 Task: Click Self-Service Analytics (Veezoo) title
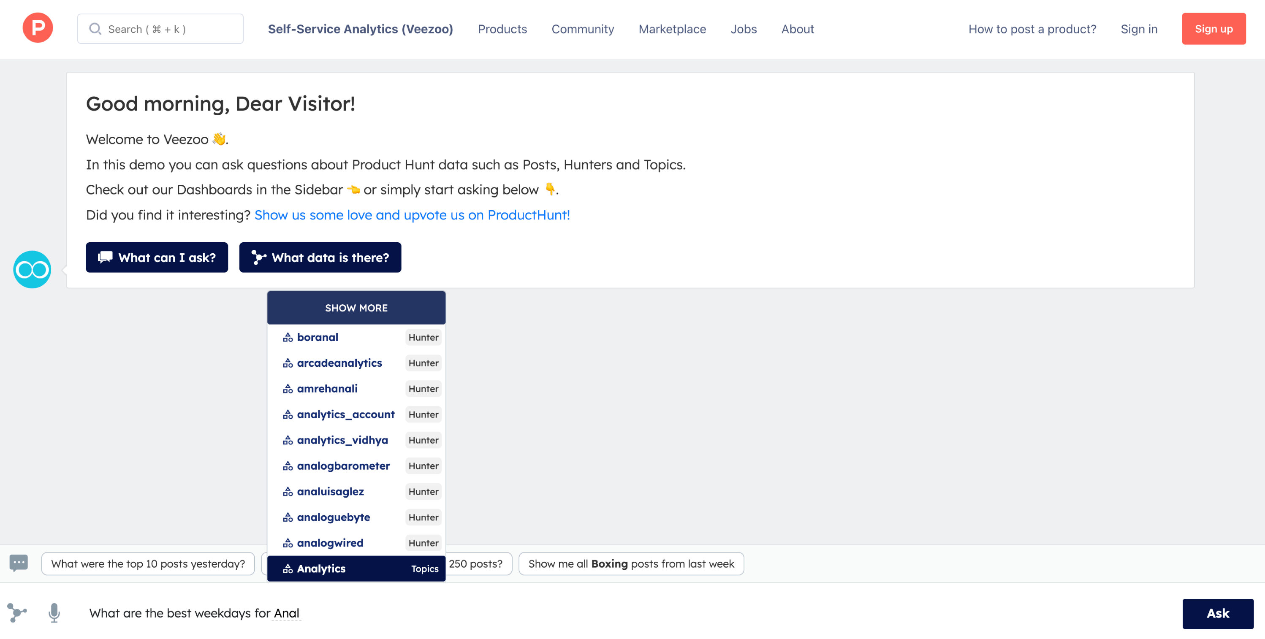pyautogui.click(x=361, y=29)
